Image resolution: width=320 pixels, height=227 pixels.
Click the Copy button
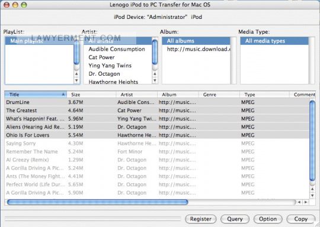301,219
